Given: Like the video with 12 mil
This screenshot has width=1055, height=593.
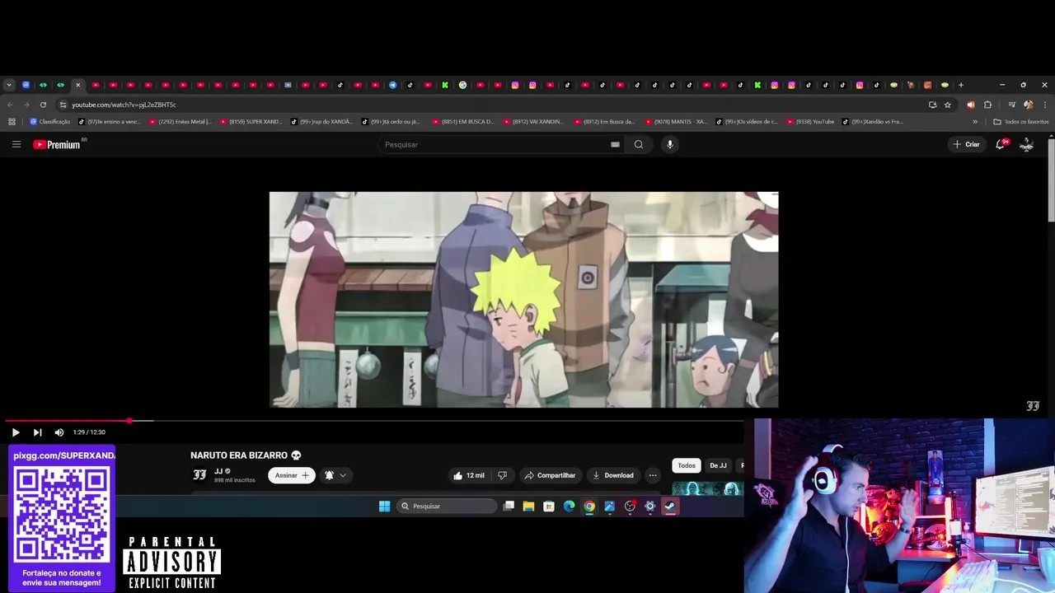Looking at the screenshot, I should 468,475.
